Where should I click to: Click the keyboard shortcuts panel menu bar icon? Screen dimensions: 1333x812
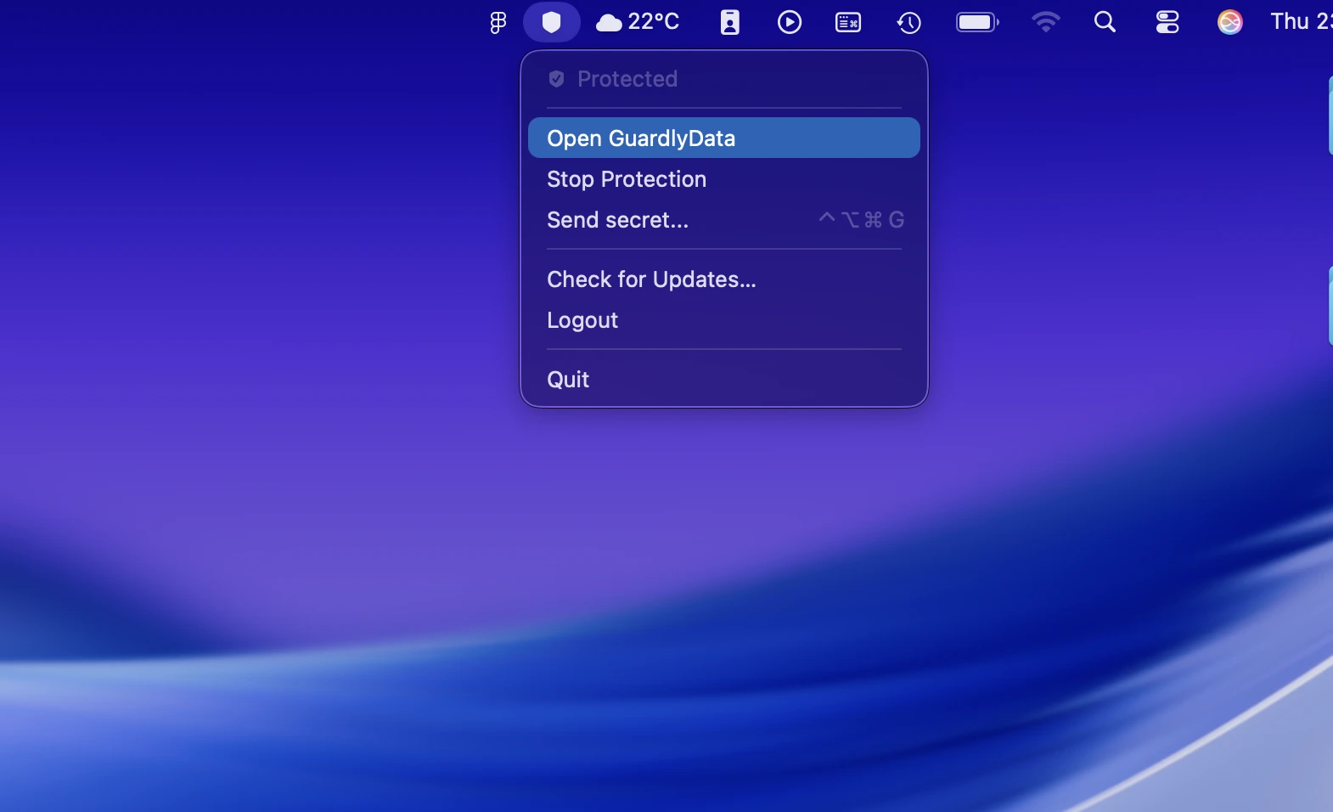(x=848, y=22)
